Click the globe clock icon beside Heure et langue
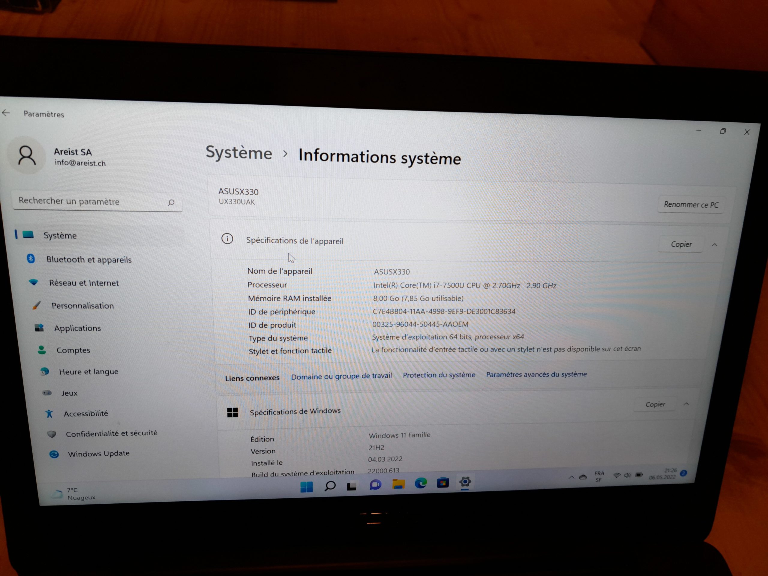The height and width of the screenshot is (576, 768). pyautogui.click(x=44, y=371)
